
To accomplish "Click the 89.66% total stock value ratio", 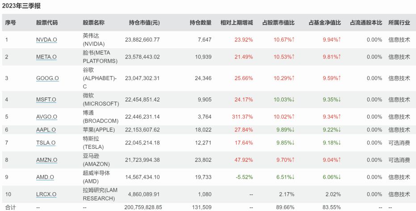I will coord(285,207).
